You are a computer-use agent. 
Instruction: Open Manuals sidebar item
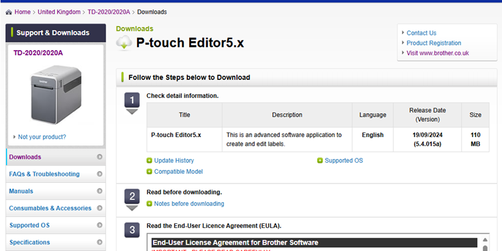click(x=56, y=191)
